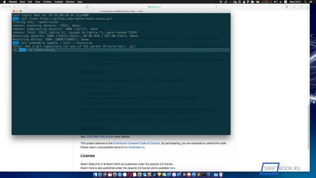316x178 pixels.
Task: Click the git clone command line in terminal
Action: pyautogui.click(x=67, y=19)
